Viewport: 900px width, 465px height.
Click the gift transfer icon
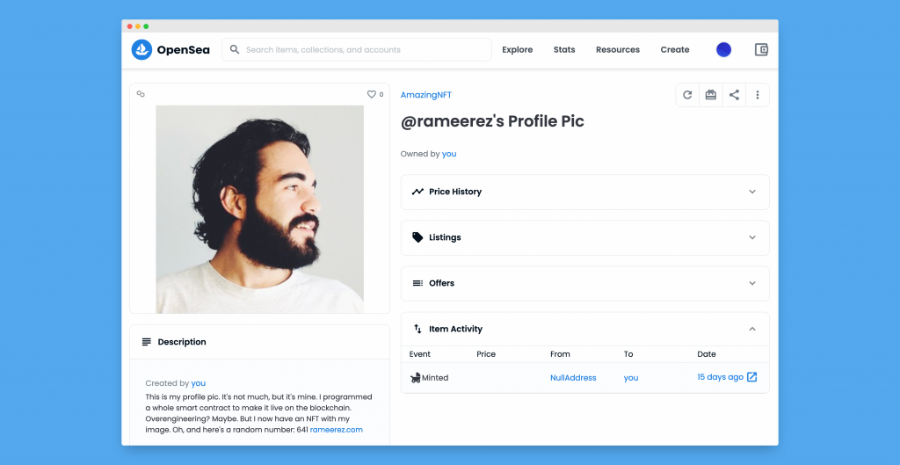point(710,95)
